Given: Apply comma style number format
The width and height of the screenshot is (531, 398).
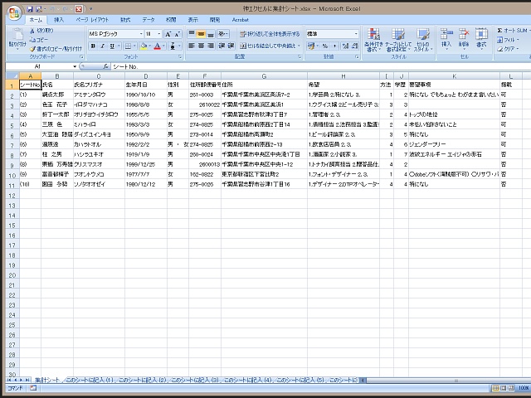Looking at the screenshot, I should coord(334,46).
